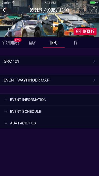
Task: Click the plus icon beside Event Information
Action: pyautogui.click(x=6, y=100)
